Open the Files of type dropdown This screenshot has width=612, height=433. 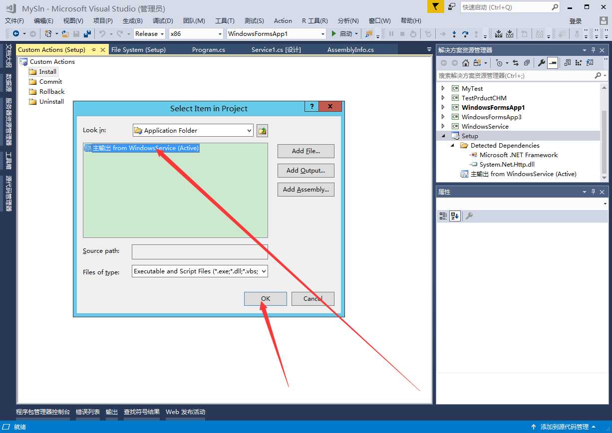pos(264,271)
